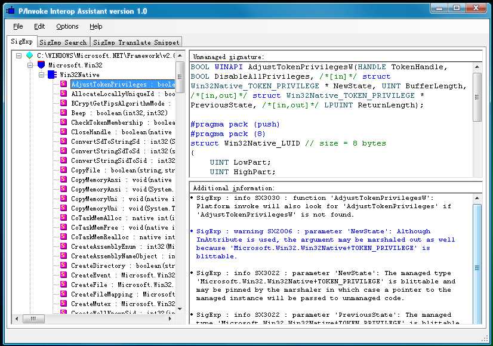Collapse the assembly root tree node

point(19,55)
